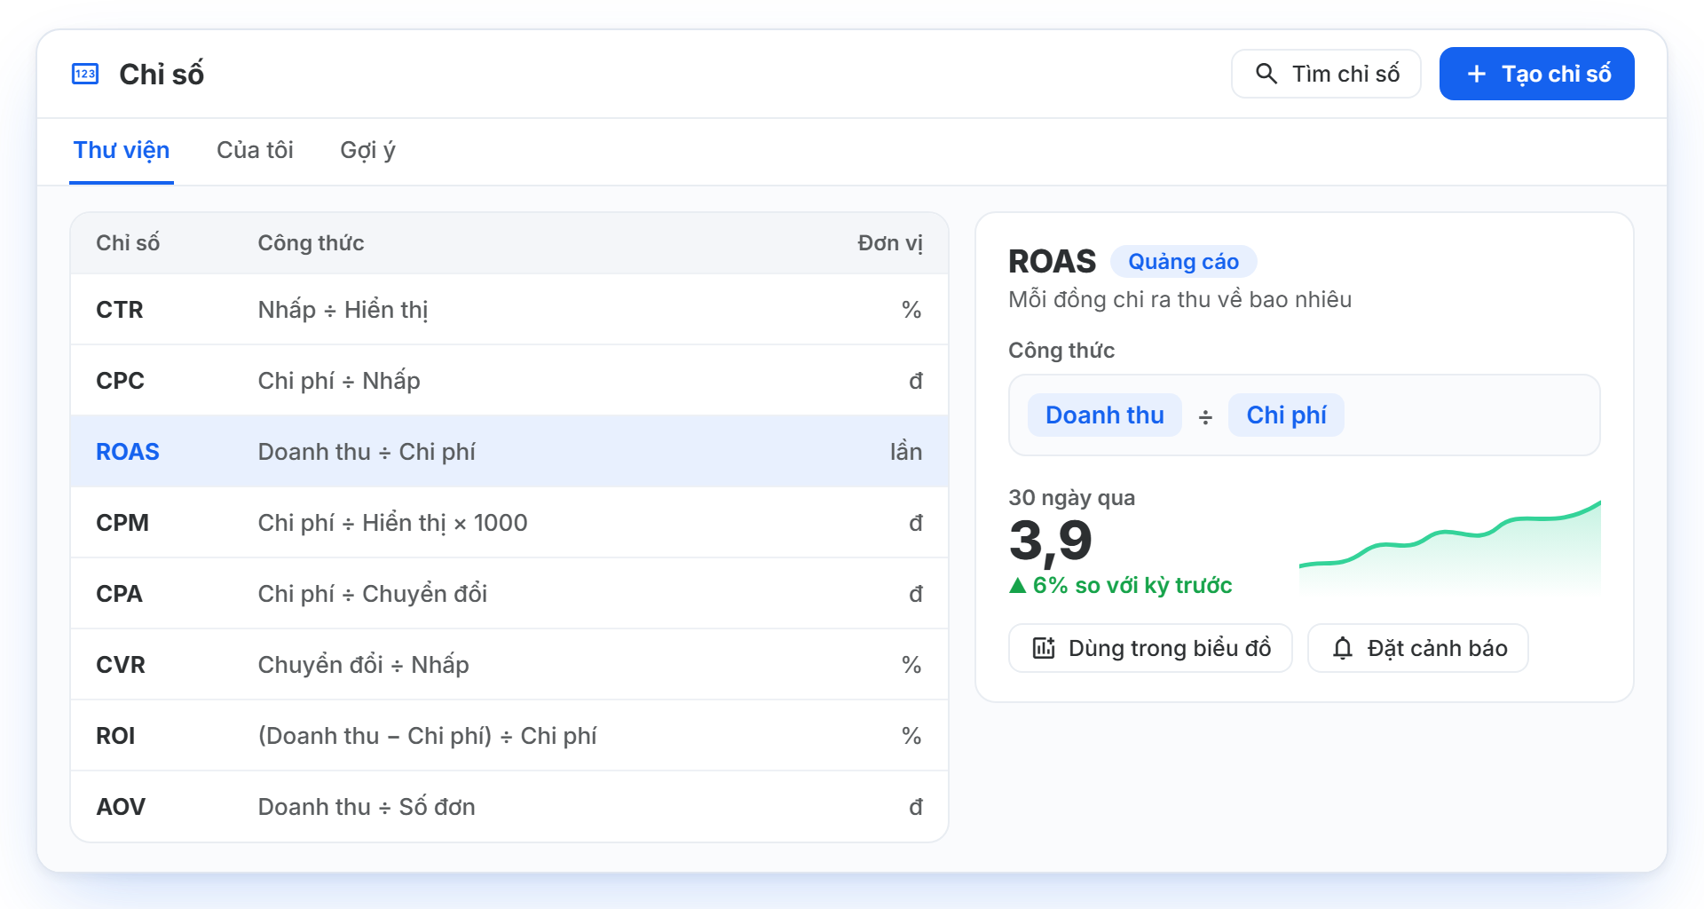Select the CVR metric row

[509, 664]
